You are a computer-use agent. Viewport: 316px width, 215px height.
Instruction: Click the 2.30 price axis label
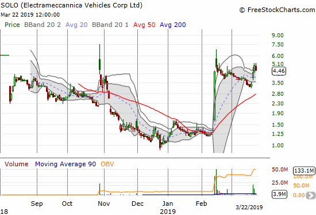click(278, 104)
